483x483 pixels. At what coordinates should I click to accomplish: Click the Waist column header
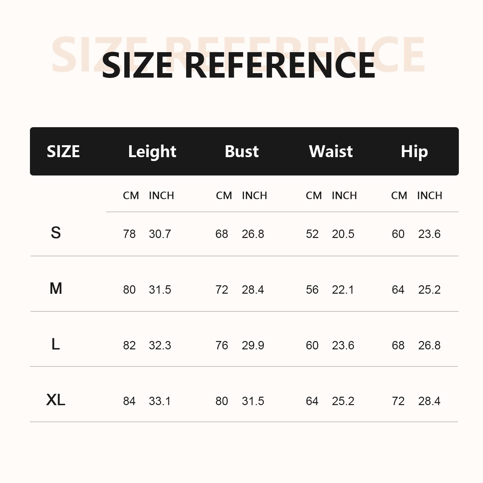[331, 151]
